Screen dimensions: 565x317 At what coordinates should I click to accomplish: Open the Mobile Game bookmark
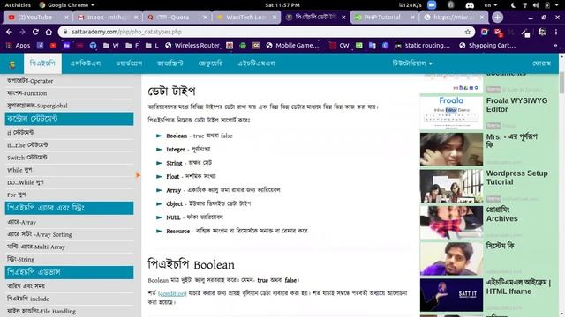[x=292, y=46]
